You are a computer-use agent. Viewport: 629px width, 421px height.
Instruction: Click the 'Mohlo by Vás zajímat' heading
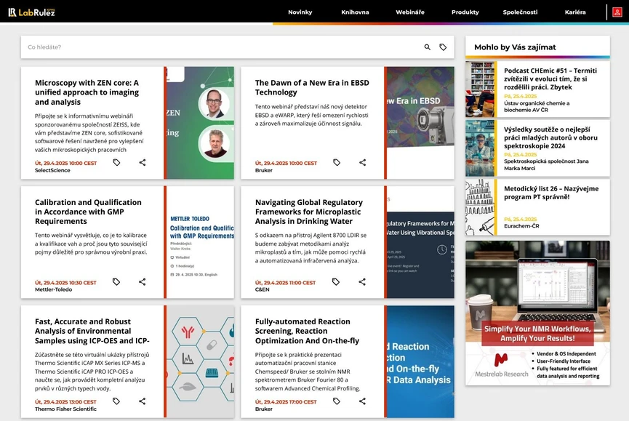515,47
